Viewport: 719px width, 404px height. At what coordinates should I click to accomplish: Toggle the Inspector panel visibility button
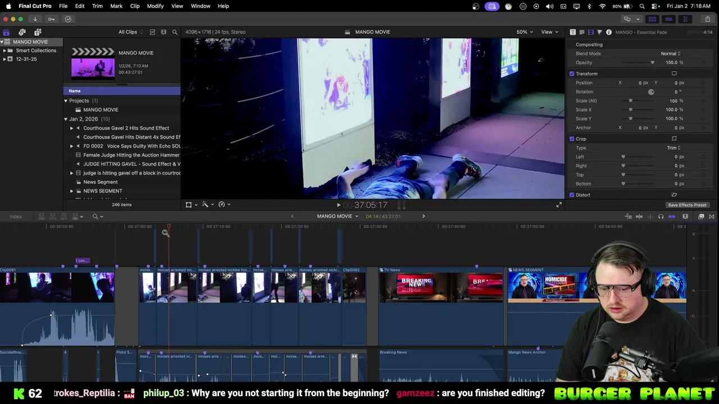(685, 19)
